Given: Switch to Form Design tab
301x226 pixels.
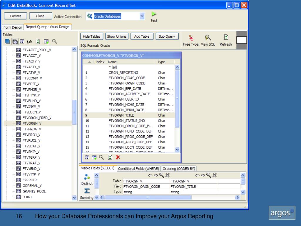Looking at the screenshot, I should point(13,27).
